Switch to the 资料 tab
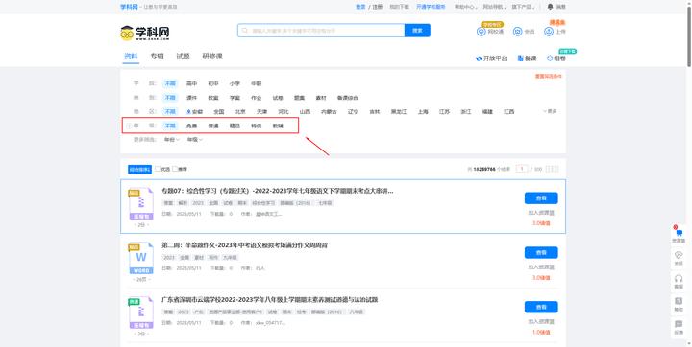 click(131, 57)
